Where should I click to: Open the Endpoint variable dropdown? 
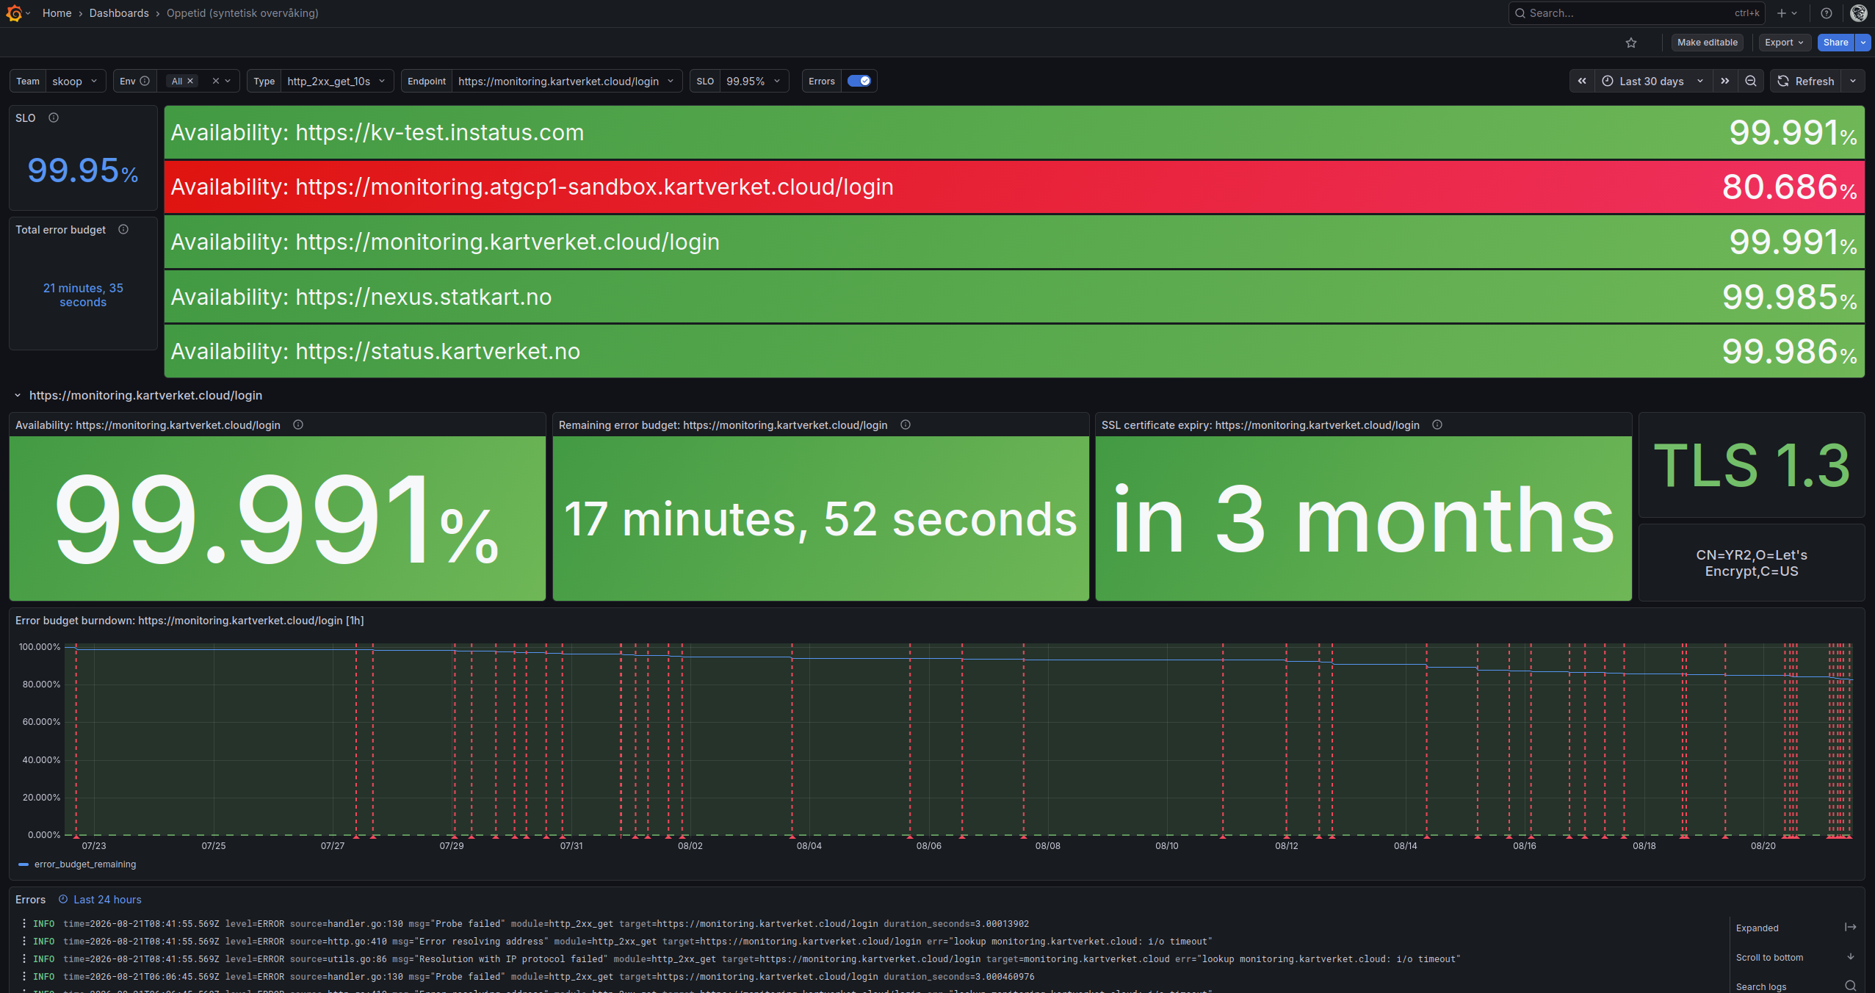(x=566, y=81)
